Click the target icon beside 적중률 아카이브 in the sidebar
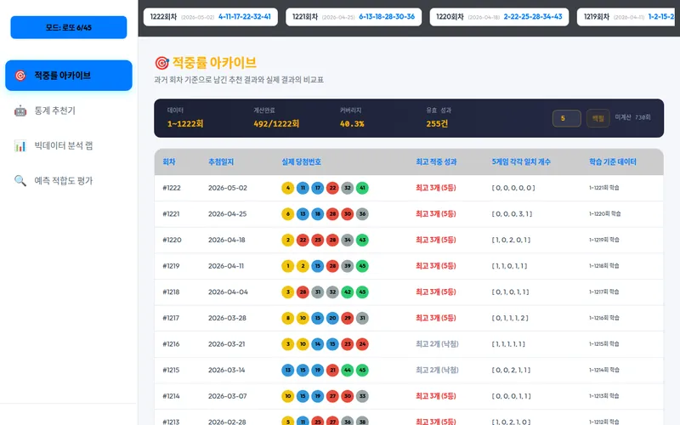680x425 pixels. pyautogui.click(x=20, y=76)
